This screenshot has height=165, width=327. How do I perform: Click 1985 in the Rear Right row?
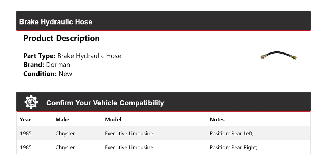pos(26,147)
